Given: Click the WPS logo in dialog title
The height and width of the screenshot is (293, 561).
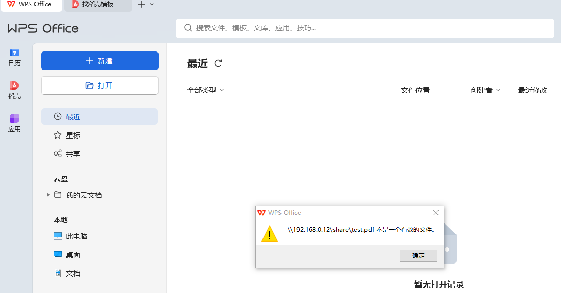Looking at the screenshot, I should coord(261,213).
